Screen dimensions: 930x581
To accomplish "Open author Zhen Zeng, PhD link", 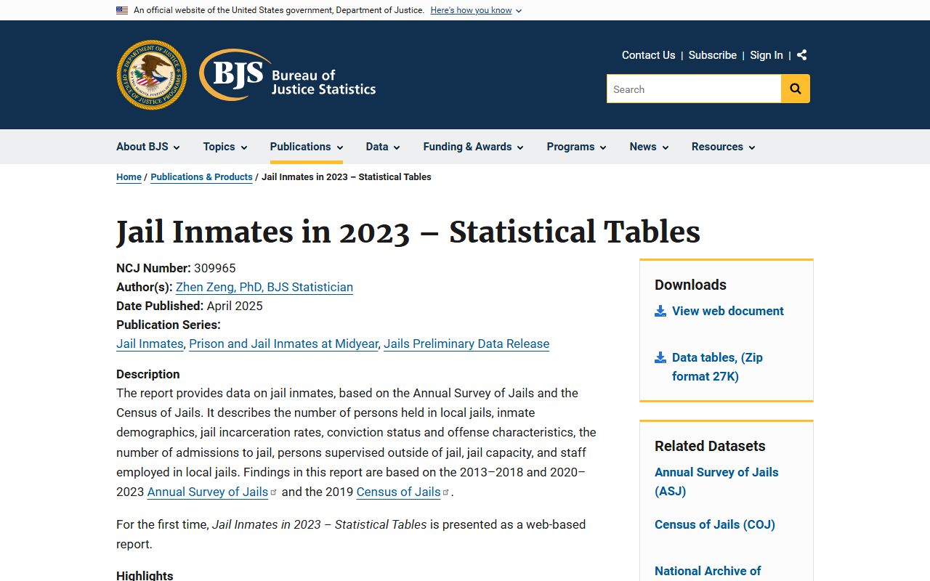I will pos(264,287).
